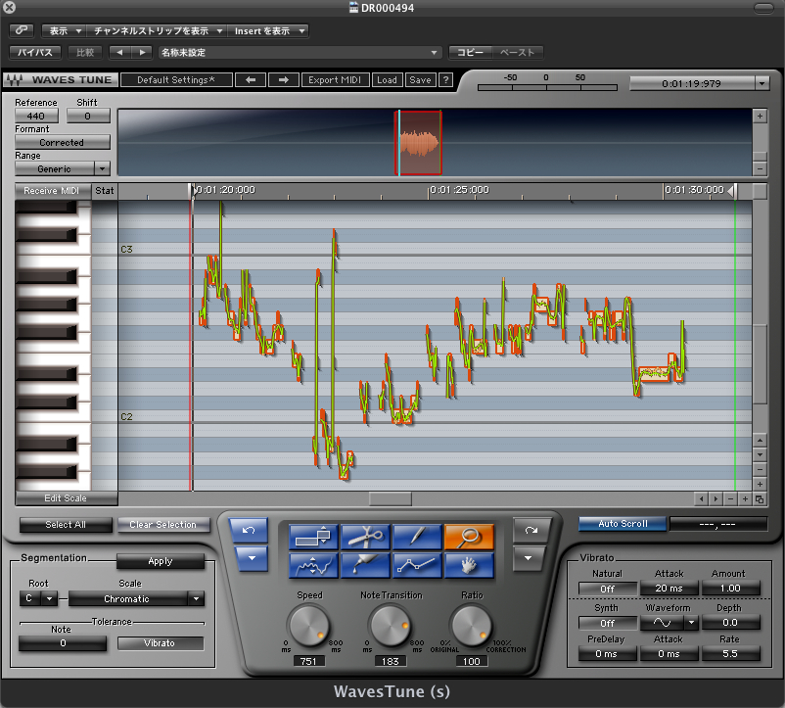The height and width of the screenshot is (708, 785).
Task: Click vertical zoom out minus on graph
Action: [760, 470]
